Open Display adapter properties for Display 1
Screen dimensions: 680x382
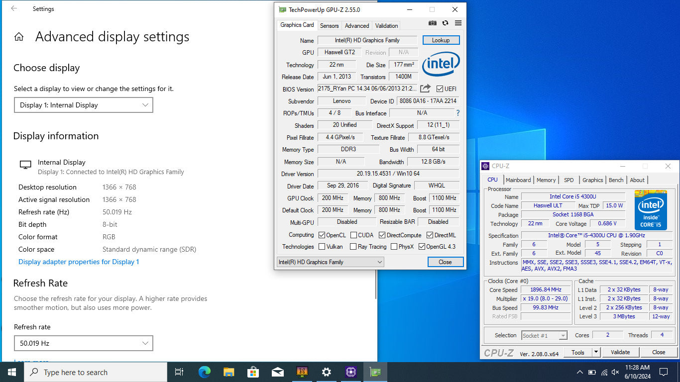tap(79, 262)
